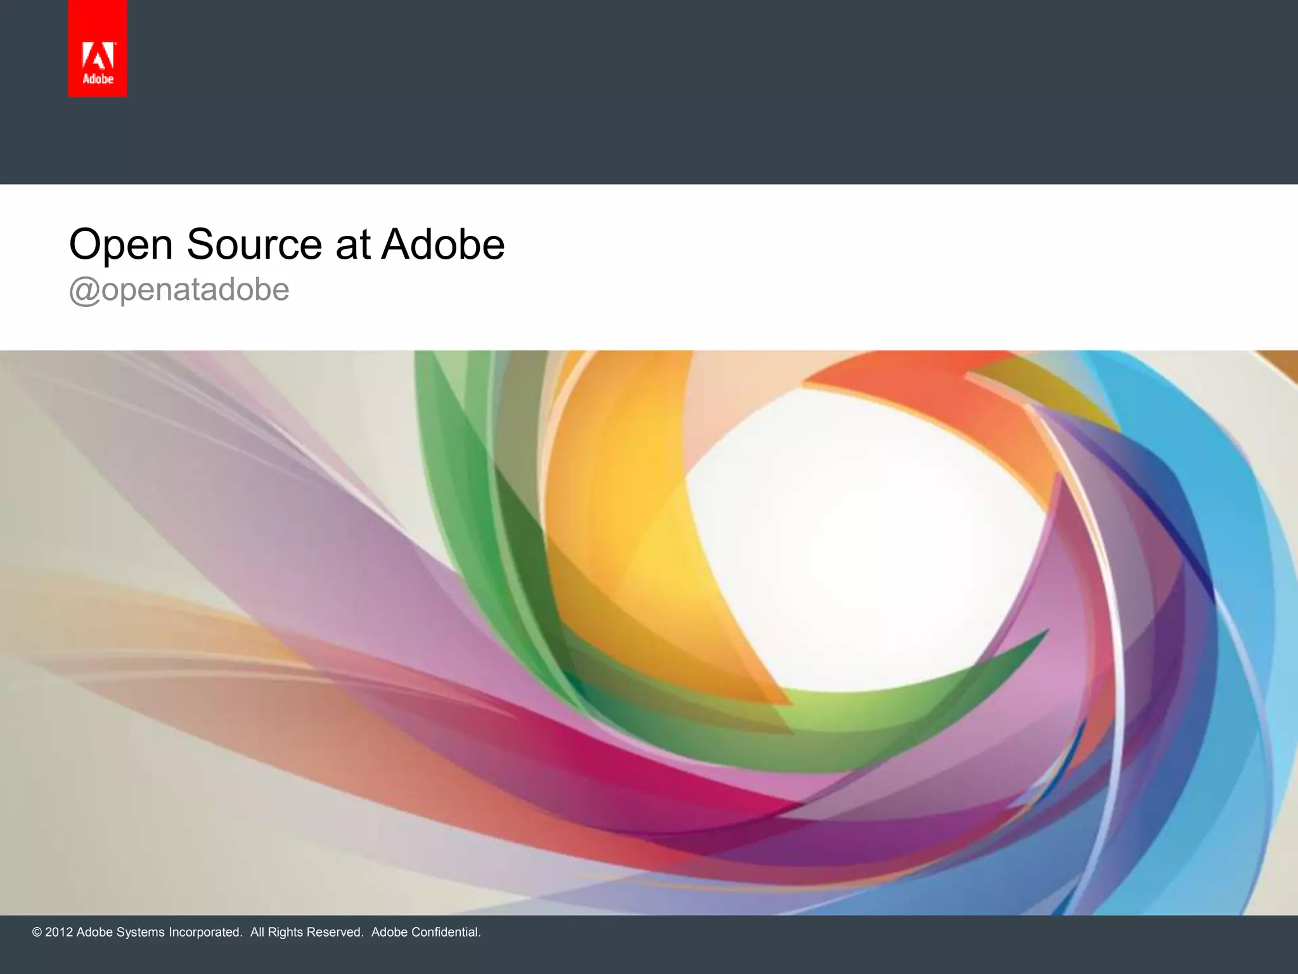Click the empty dark footer bar area
The image size is (1298, 974).
(887, 945)
